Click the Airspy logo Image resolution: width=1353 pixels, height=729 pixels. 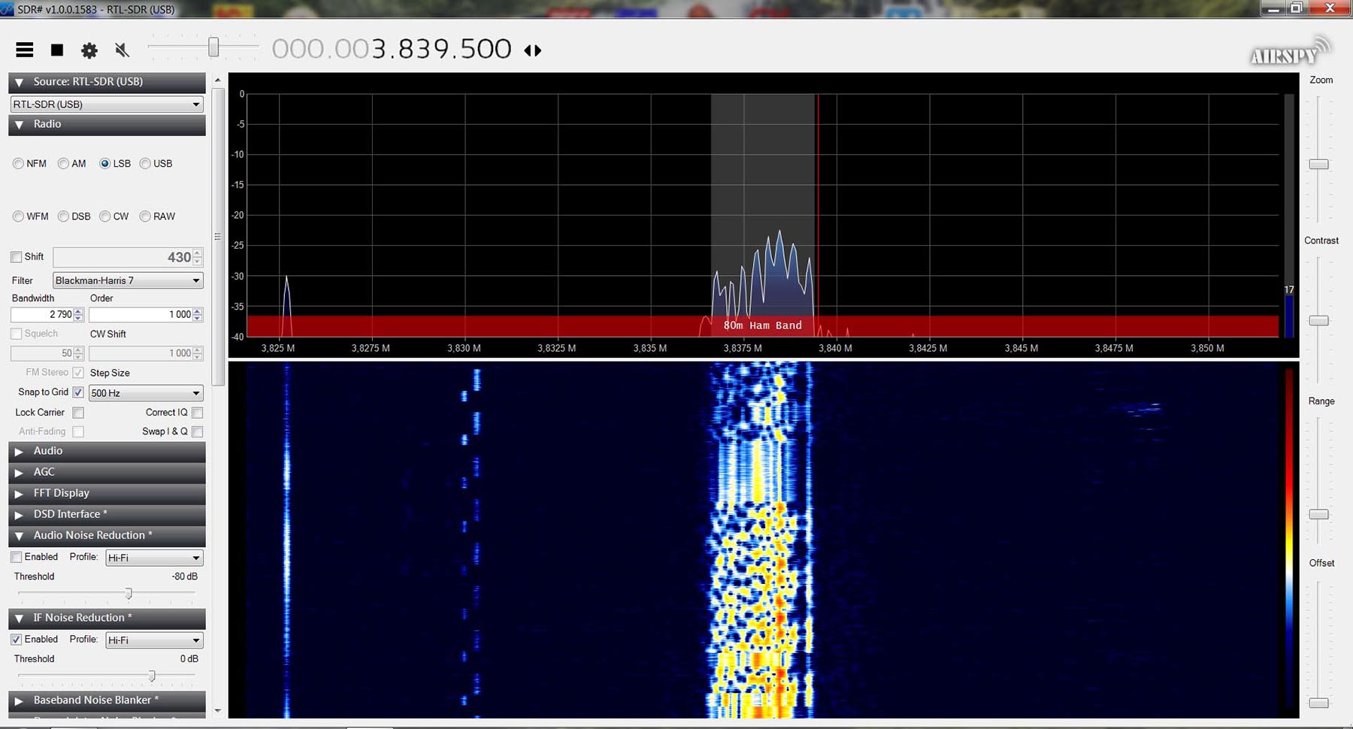point(1288,53)
